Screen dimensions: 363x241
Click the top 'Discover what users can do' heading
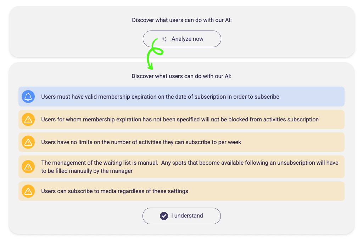click(181, 20)
